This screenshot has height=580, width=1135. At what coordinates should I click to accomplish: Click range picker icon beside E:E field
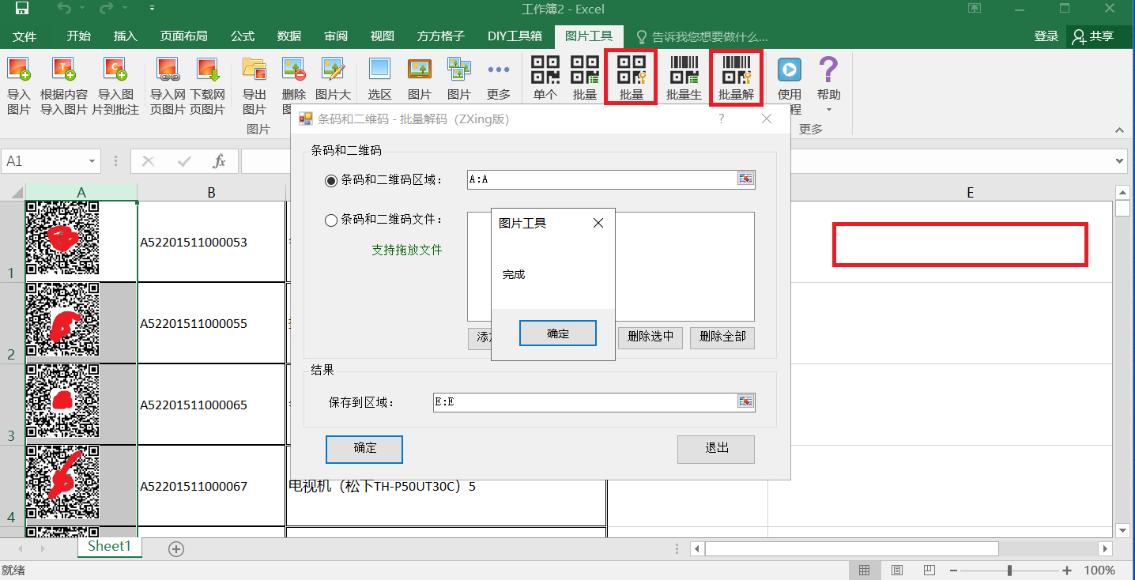coord(745,401)
